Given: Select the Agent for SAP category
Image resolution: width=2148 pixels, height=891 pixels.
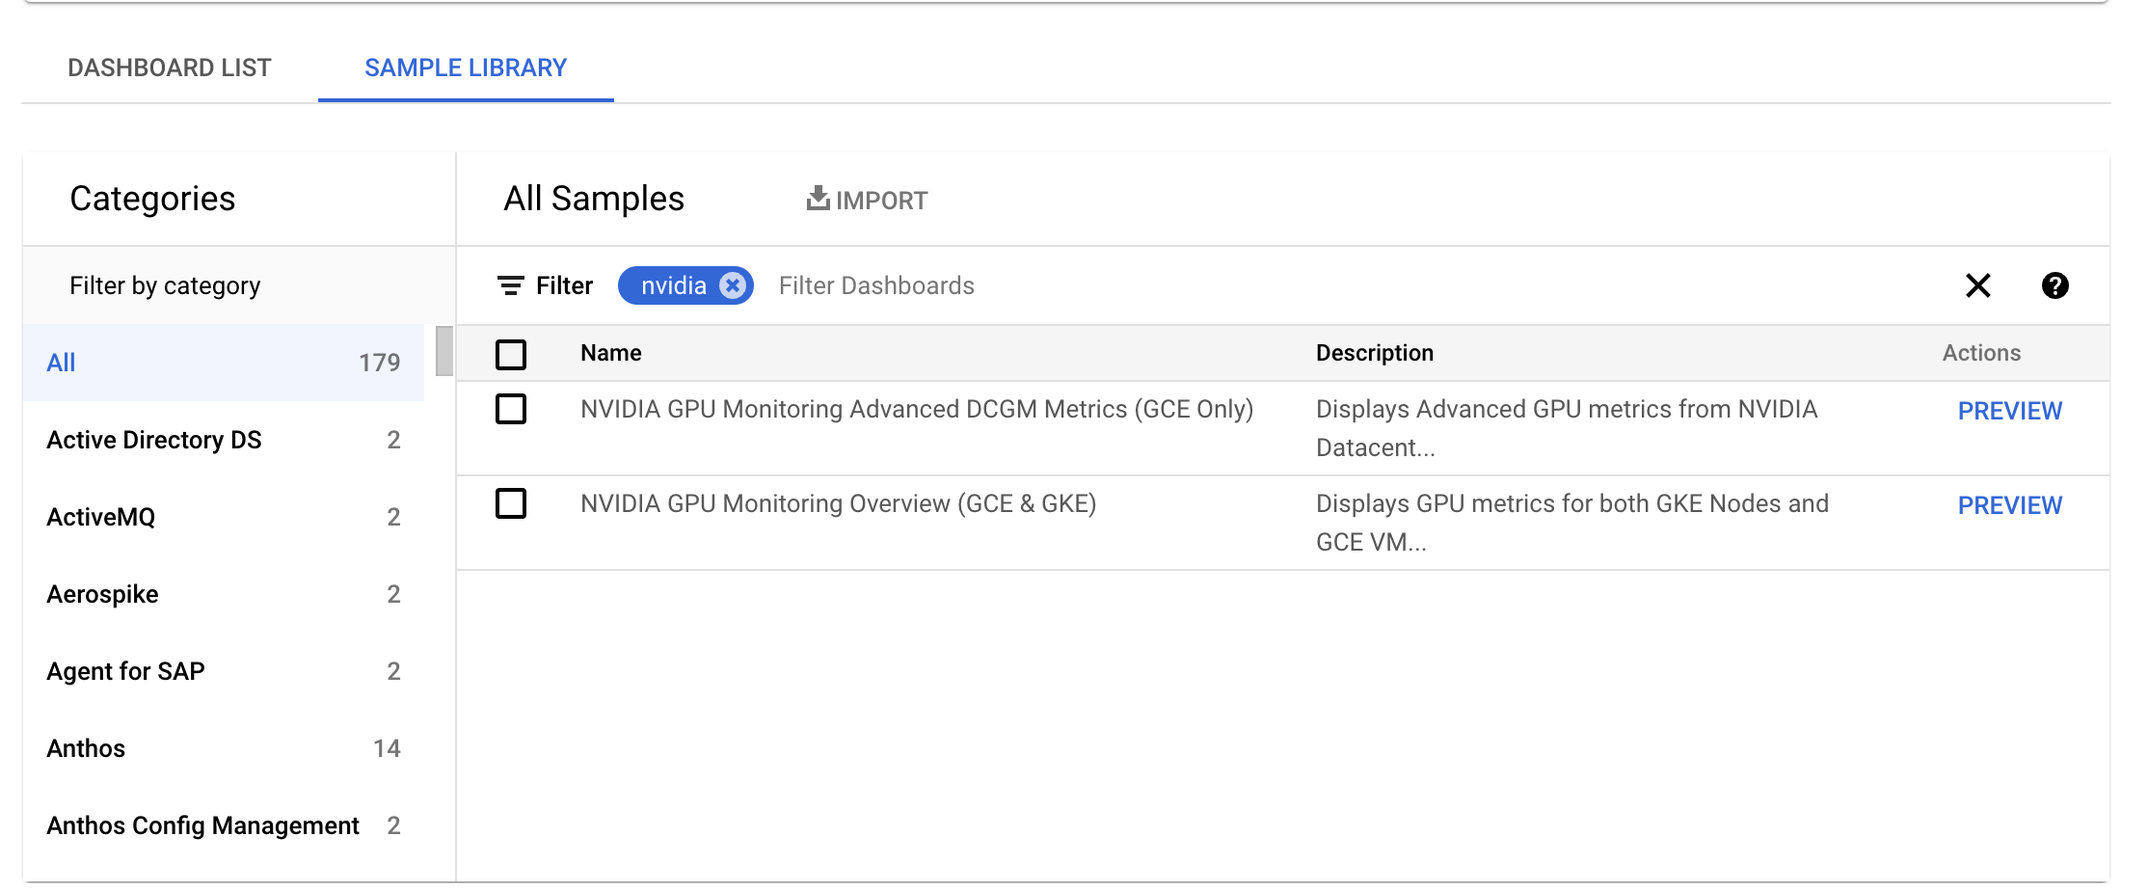Looking at the screenshot, I should coord(222,671).
